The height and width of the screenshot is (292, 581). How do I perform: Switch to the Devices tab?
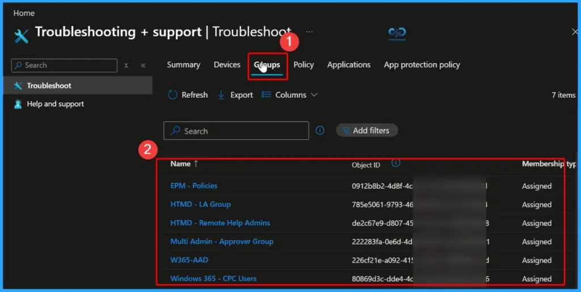pyautogui.click(x=227, y=65)
